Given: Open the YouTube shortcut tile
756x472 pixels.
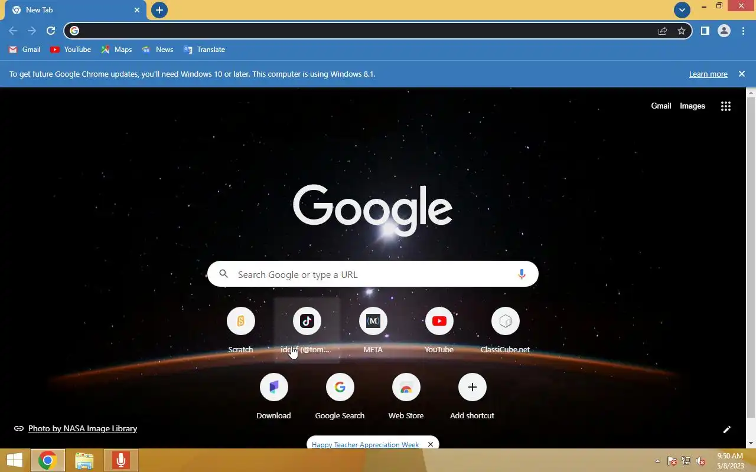Looking at the screenshot, I should pos(439,330).
